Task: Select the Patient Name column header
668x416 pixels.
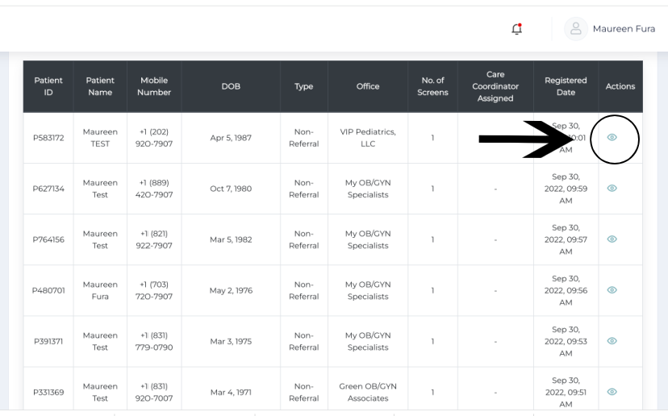Action: [x=100, y=86]
